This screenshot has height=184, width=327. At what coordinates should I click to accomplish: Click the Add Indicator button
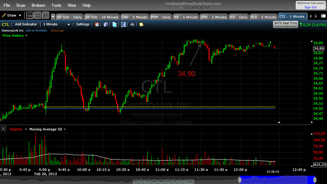coord(26,24)
